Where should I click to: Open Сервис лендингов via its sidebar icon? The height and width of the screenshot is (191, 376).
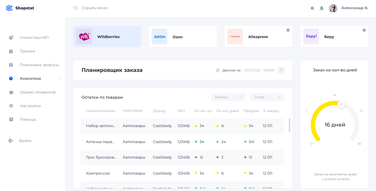11,92
